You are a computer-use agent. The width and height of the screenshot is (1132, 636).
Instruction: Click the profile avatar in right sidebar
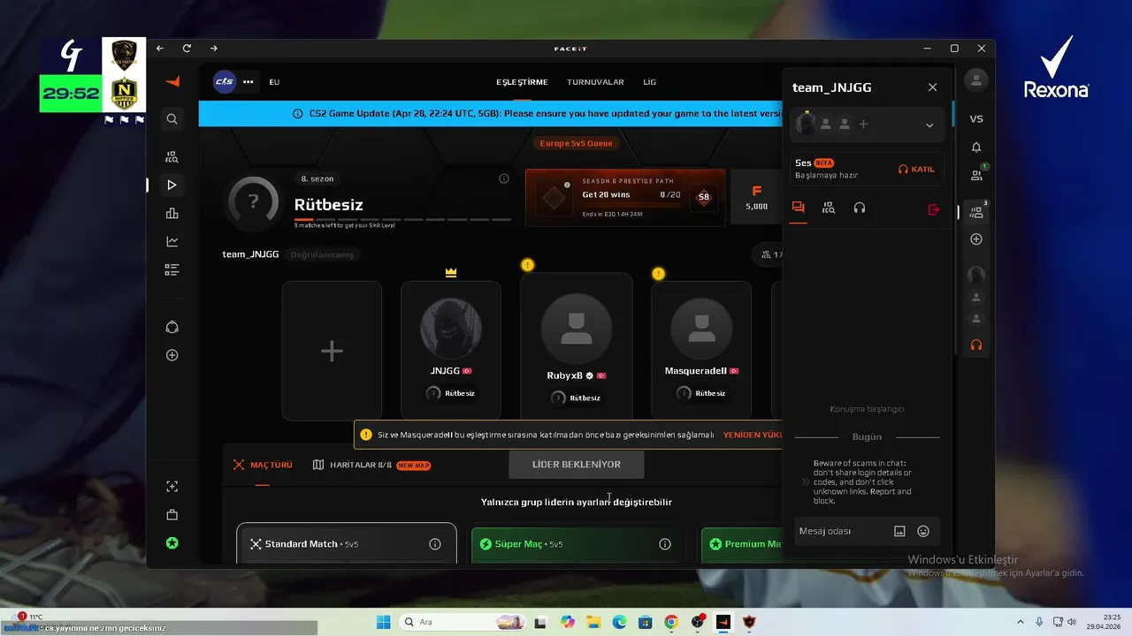976,80
